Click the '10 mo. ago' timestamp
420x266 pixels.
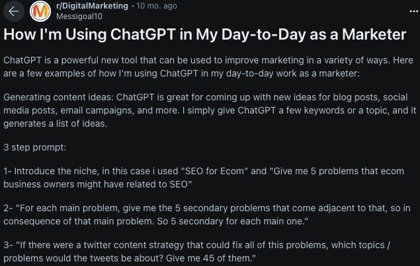[x=157, y=6]
